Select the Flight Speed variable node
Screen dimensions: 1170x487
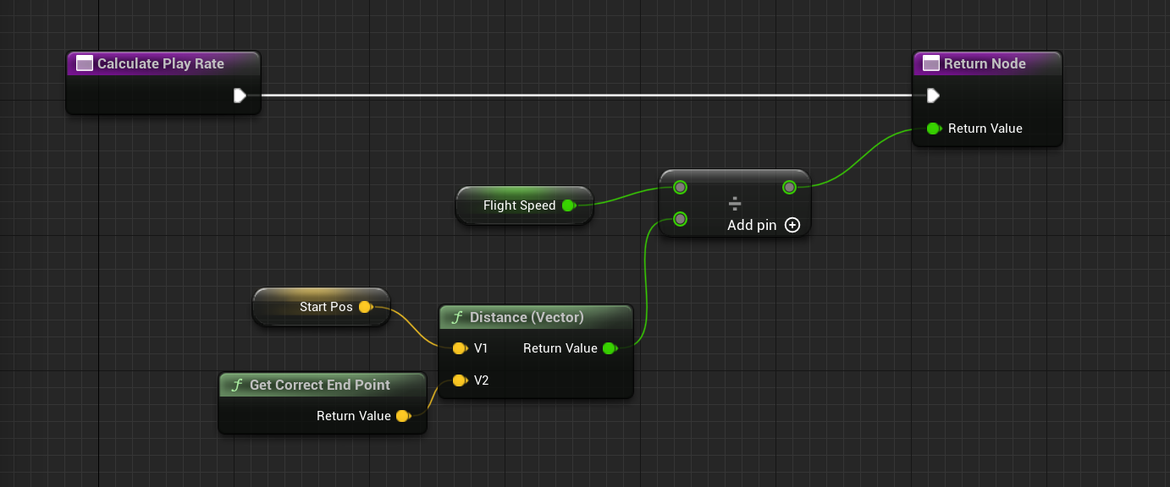[524, 205]
